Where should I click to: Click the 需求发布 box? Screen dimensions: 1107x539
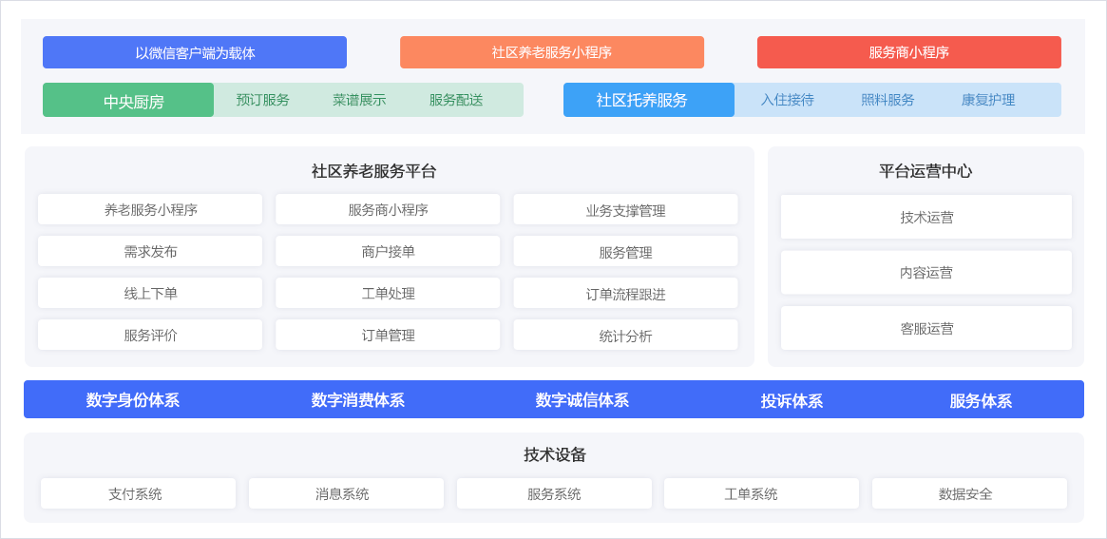click(150, 252)
